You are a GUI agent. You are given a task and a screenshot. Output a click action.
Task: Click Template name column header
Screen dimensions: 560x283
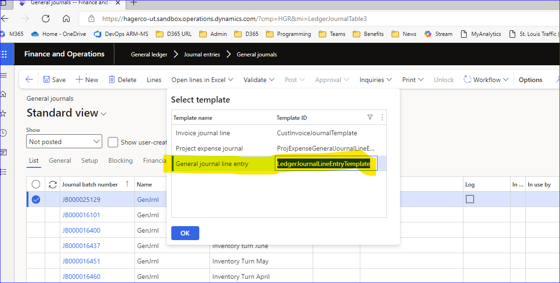point(193,118)
